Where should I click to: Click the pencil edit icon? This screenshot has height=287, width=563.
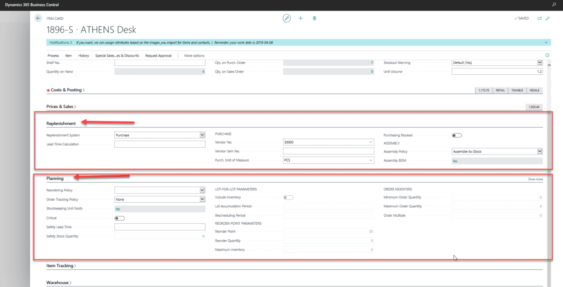(x=286, y=18)
